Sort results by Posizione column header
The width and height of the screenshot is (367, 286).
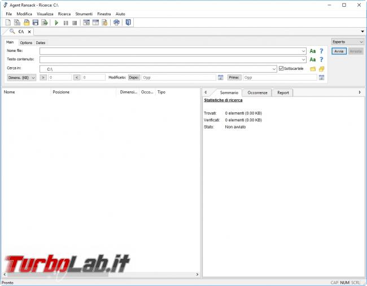[84, 92]
